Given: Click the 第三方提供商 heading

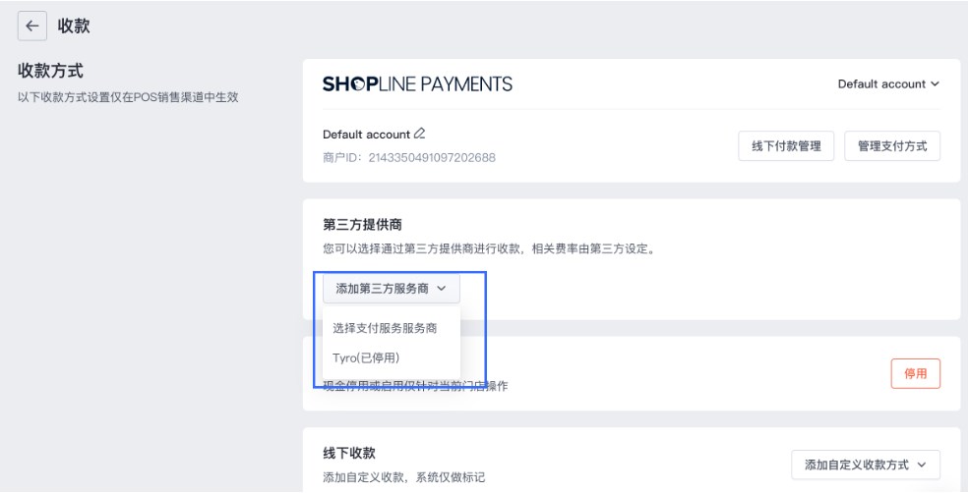Looking at the screenshot, I should [x=355, y=225].
